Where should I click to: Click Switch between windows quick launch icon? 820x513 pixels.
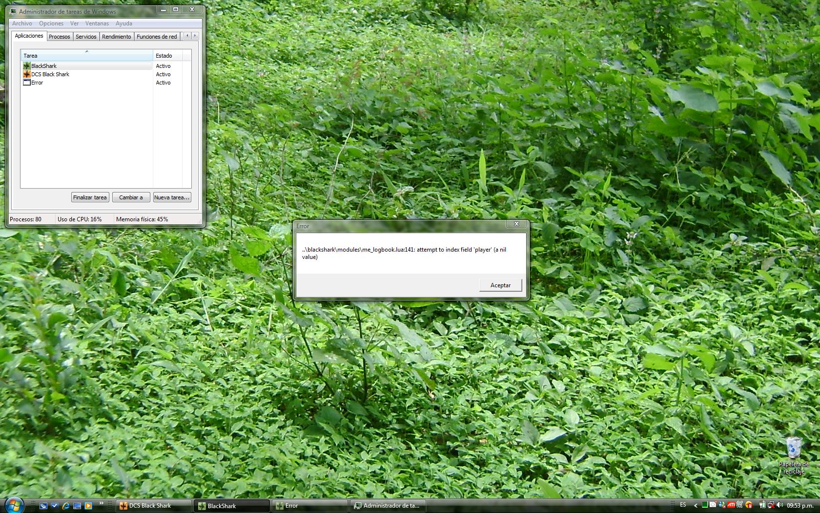(x=55, y=506)
